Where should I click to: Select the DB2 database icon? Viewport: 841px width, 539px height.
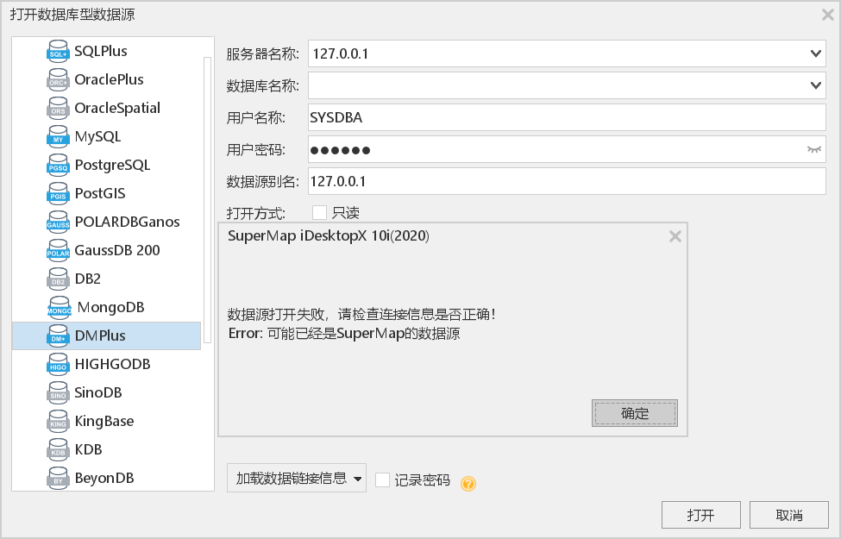(x=58, y=279)
